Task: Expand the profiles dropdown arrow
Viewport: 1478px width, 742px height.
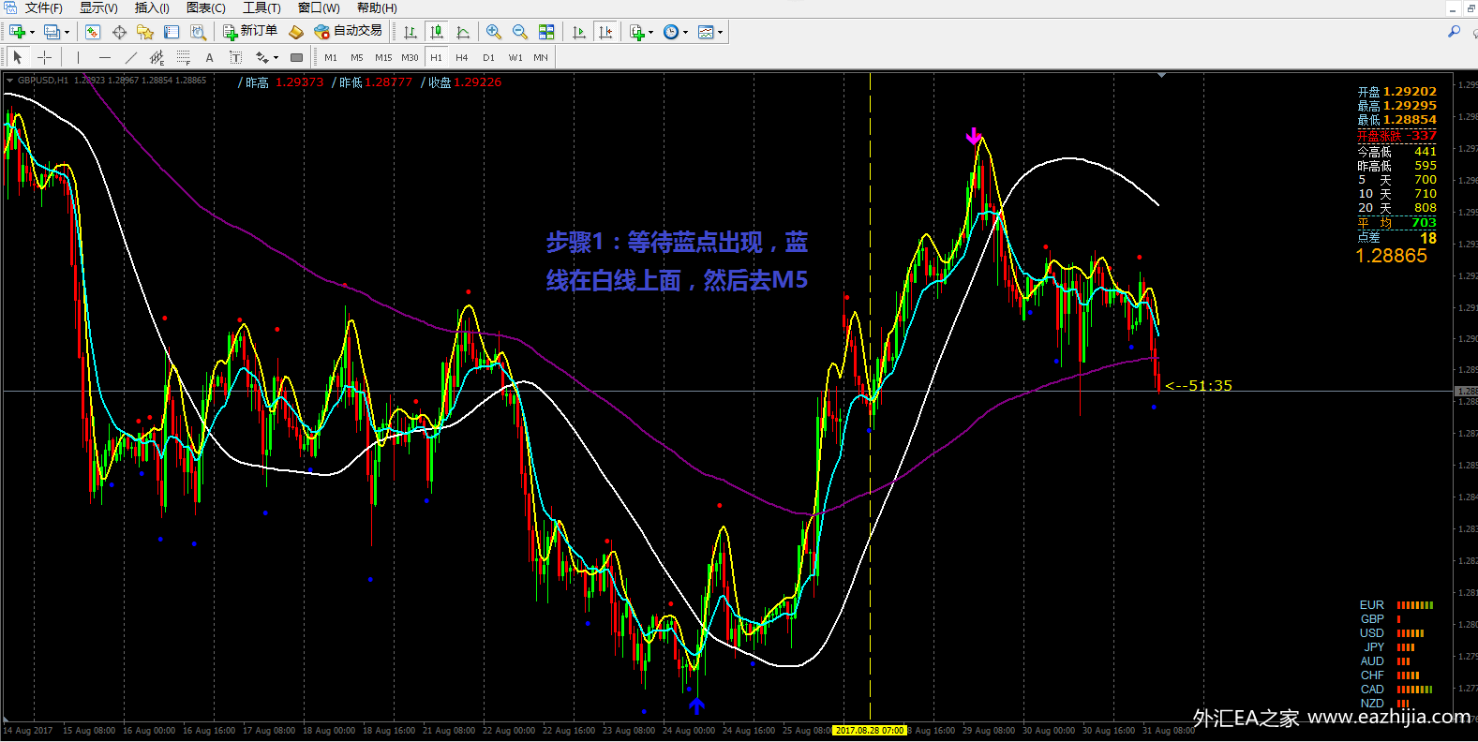Action: pos(67,32)
